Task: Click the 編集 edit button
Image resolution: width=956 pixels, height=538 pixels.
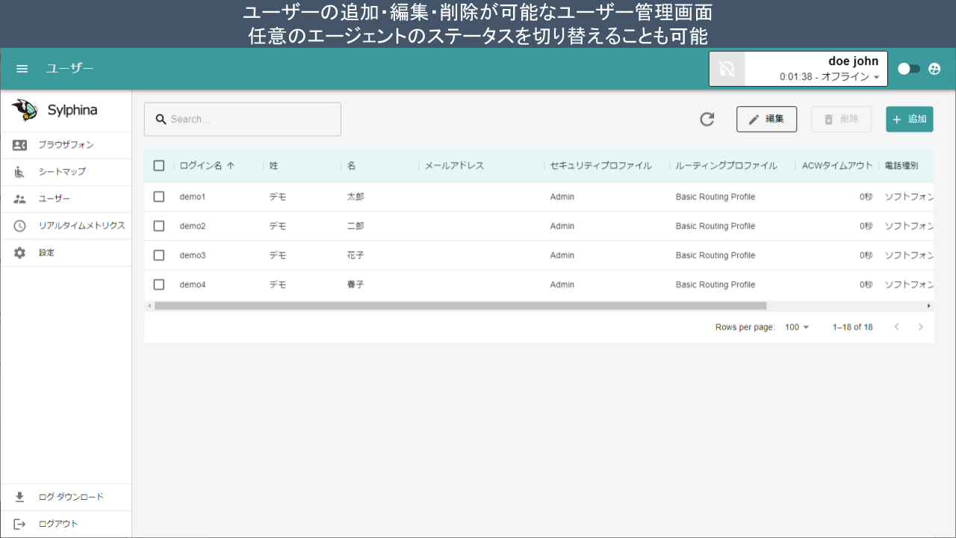Action: 766,119
